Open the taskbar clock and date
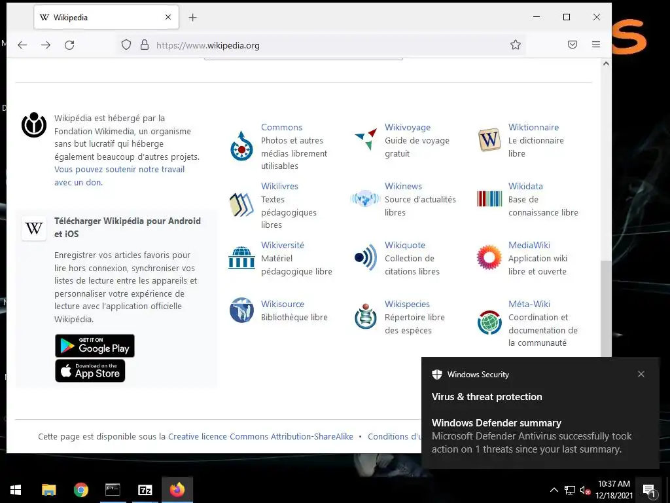Screen dimensions: 670x503 [614, 490]
